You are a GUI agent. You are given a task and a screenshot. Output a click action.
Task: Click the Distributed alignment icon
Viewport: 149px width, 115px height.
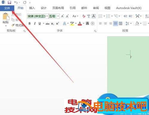(x=121, y=23)
